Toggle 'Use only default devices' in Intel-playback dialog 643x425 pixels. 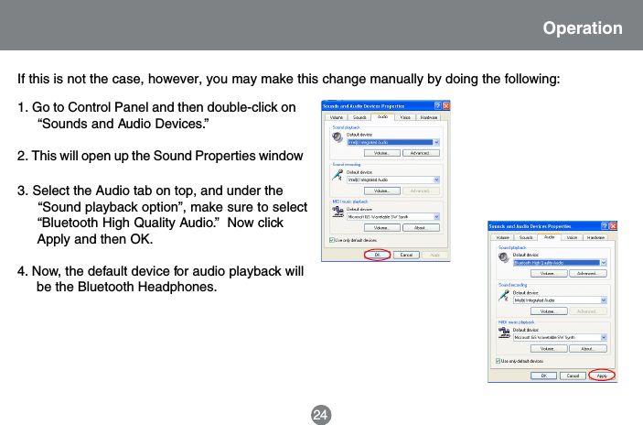point(332,240)
